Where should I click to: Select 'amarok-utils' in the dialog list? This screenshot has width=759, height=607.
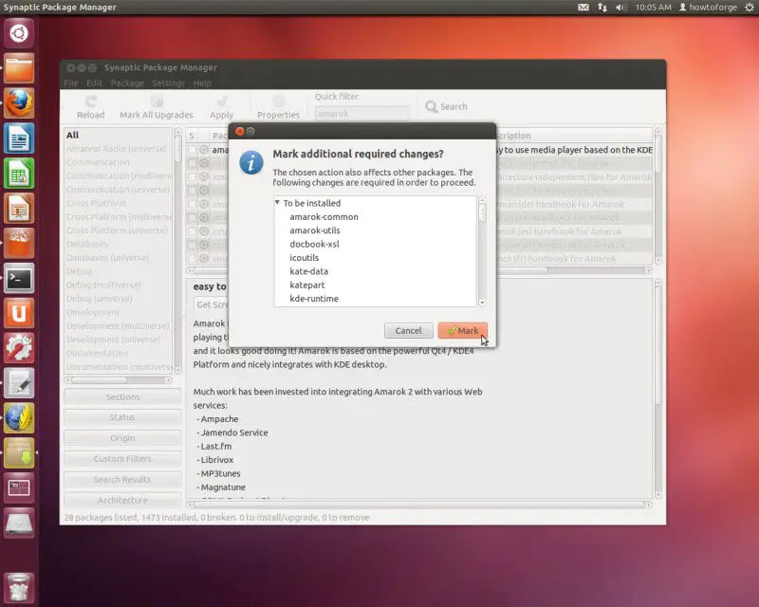point(315,230)
